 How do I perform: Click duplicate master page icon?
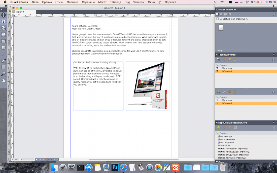(225, 14)
